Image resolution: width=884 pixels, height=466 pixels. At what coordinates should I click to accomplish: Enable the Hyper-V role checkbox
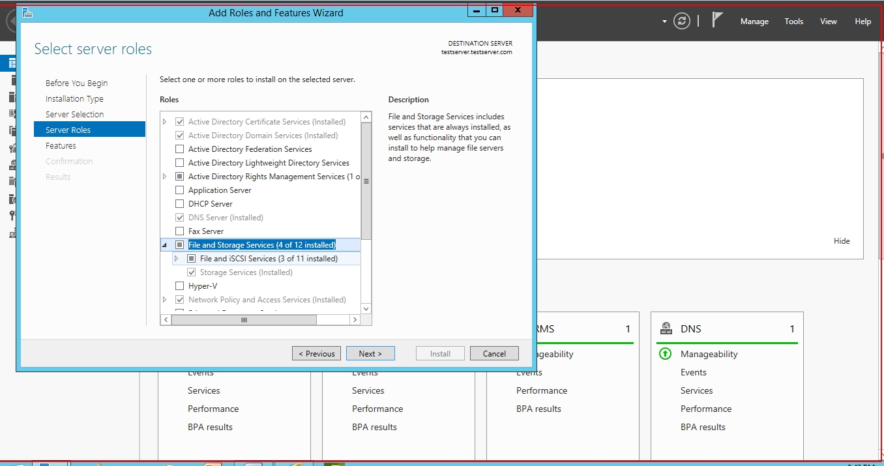coord(180,286)
